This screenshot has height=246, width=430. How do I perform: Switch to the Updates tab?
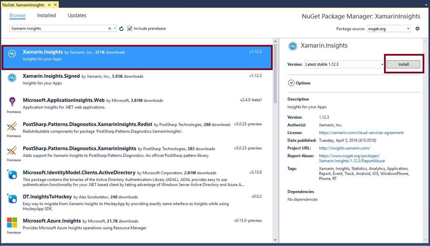[77, 15]
